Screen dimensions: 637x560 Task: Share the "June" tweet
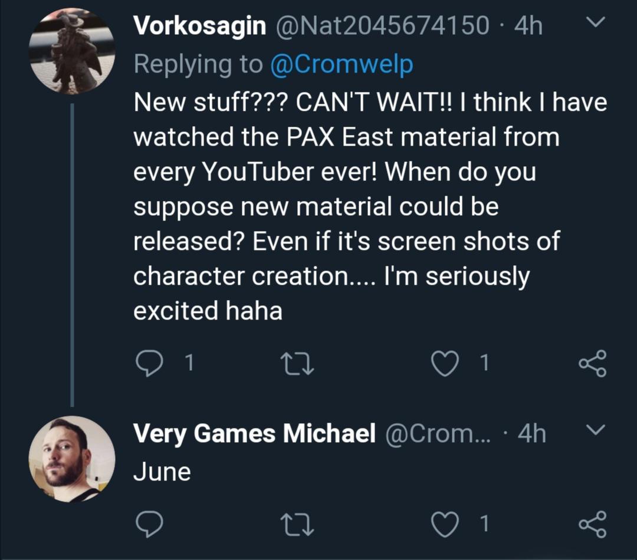(x=592, y=523)
